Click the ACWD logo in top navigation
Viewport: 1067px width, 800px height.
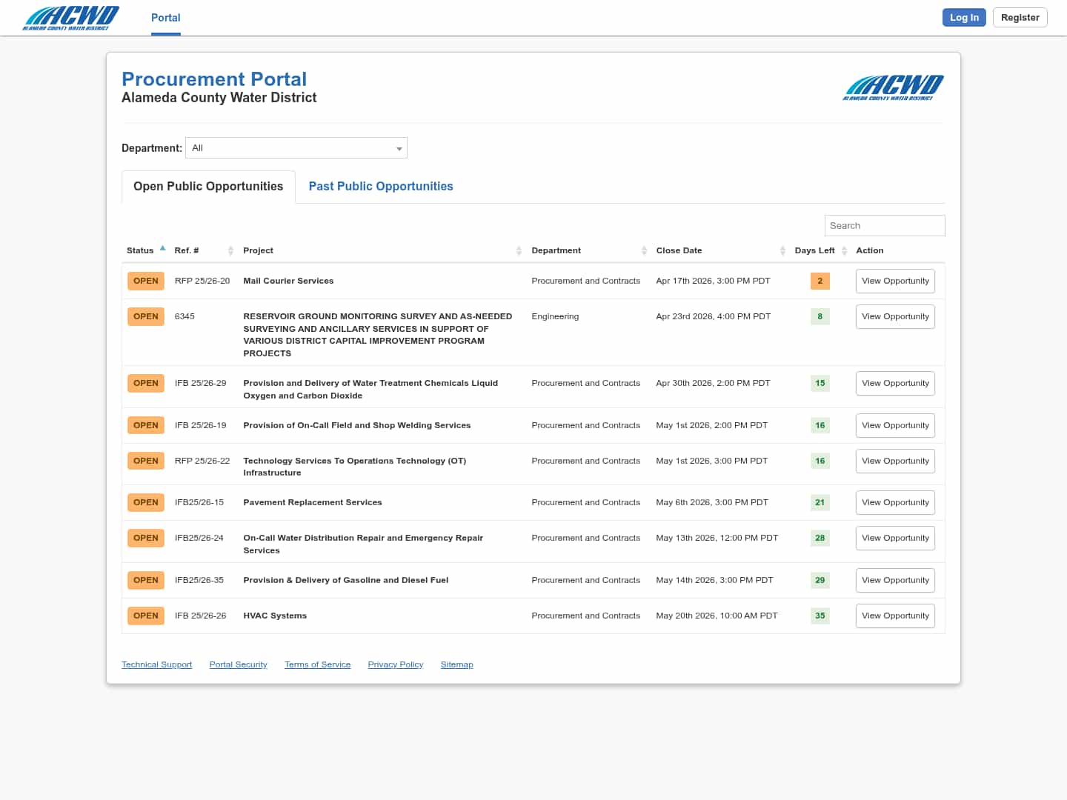click(70, 18)
